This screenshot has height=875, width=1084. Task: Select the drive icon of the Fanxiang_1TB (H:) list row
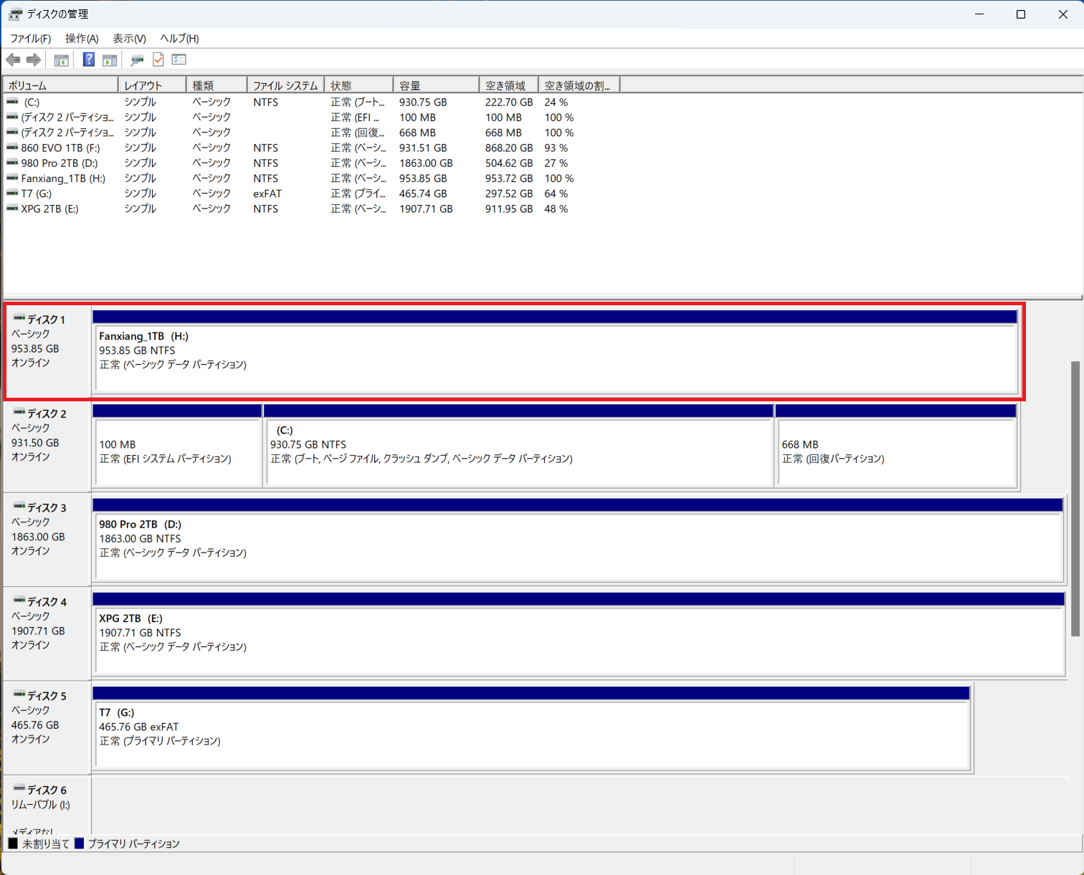coord(12,178)
